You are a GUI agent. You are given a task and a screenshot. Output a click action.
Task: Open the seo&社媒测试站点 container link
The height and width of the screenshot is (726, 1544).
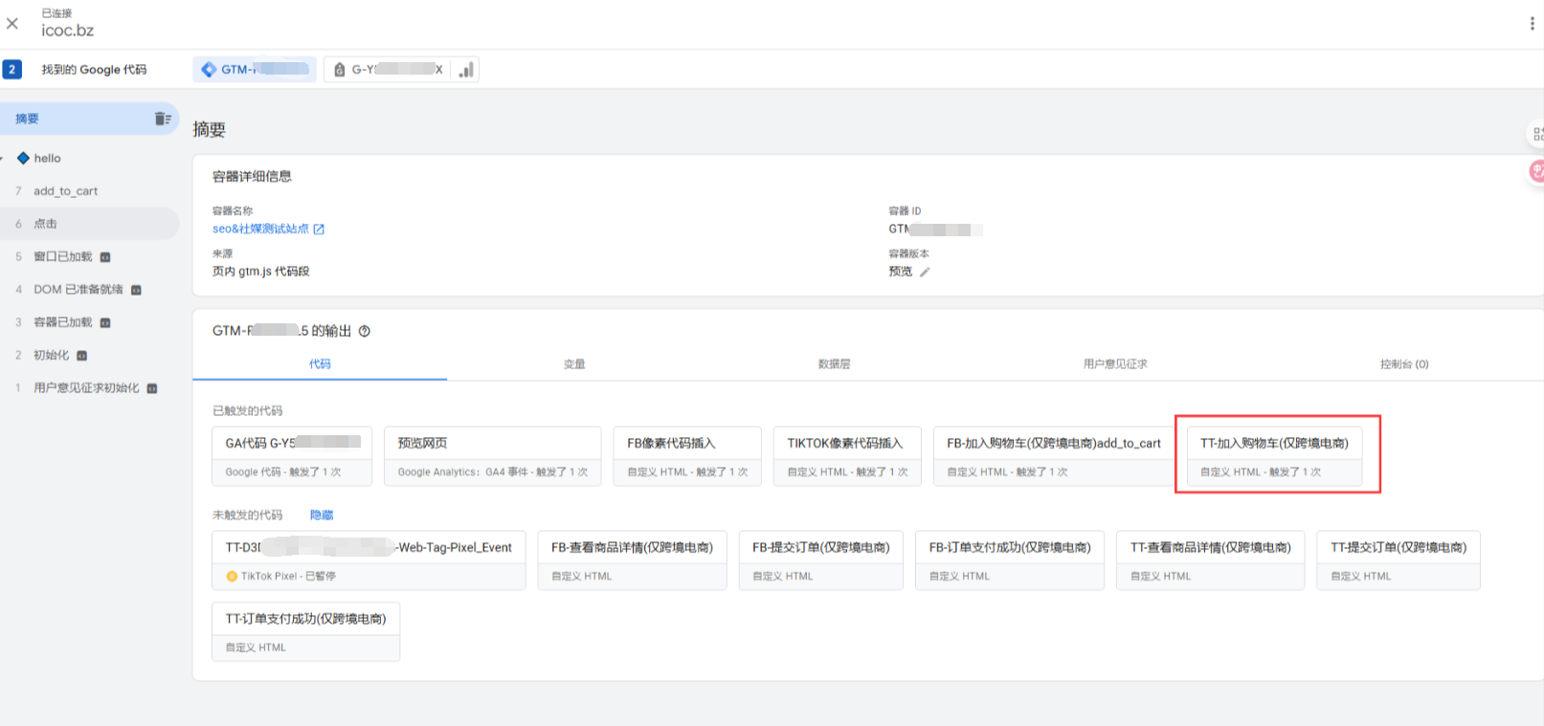click(x=260, y=230)
